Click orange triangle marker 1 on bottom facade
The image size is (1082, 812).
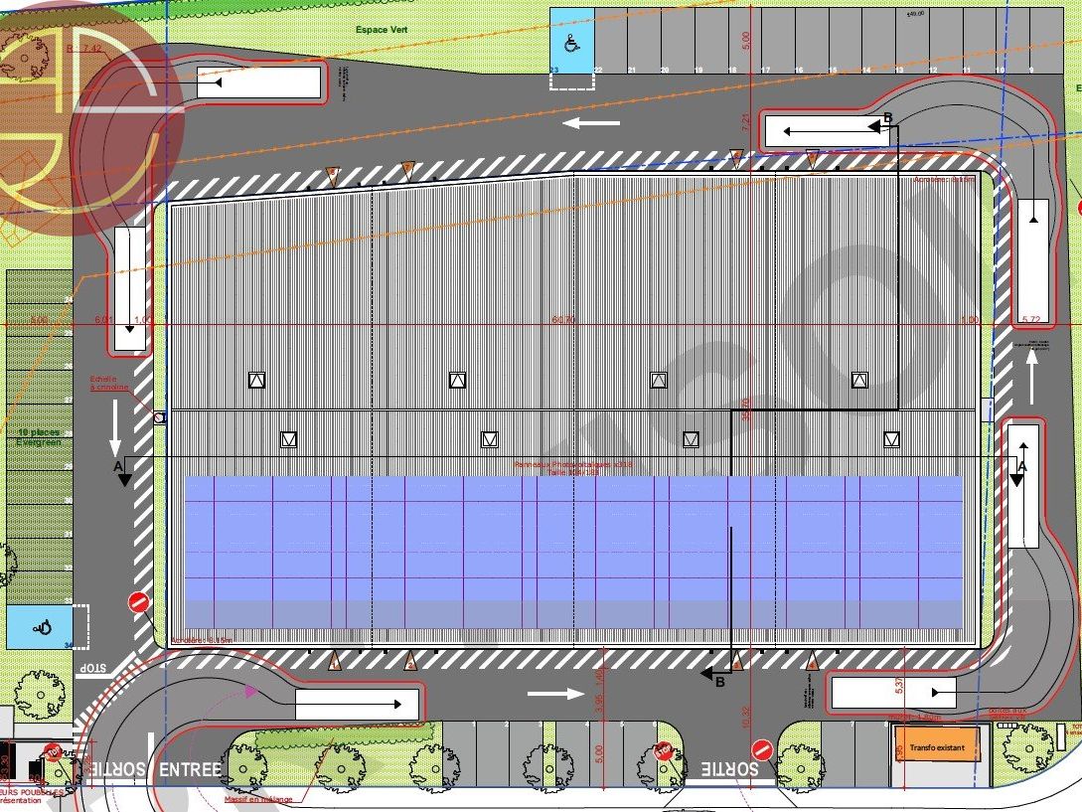[x=335, y=661]
